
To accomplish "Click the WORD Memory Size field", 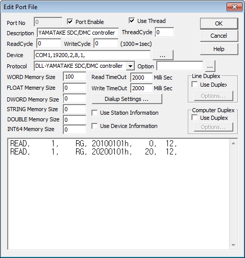I will (75, 77).
